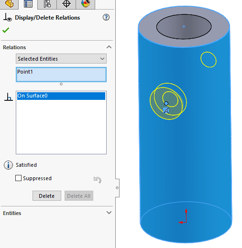Switch to the PropertyManager tab
Screen dimensions: 242x248
28,4
